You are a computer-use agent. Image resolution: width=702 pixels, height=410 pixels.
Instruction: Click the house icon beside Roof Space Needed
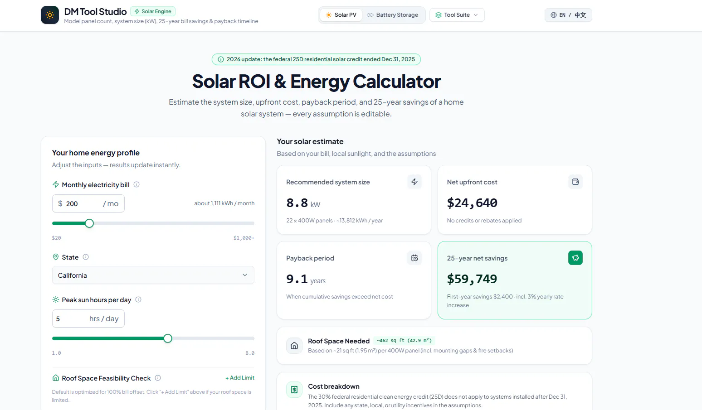point(294,346)
